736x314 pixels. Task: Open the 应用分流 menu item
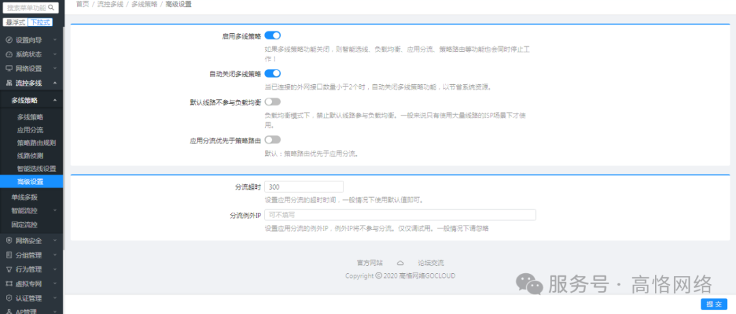[x=31, y=130]
